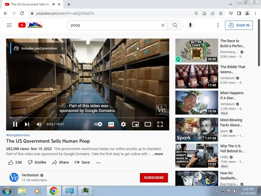Open system volume tray icon
This screenshot has width=261, height=196.
[x=235, y=191]
